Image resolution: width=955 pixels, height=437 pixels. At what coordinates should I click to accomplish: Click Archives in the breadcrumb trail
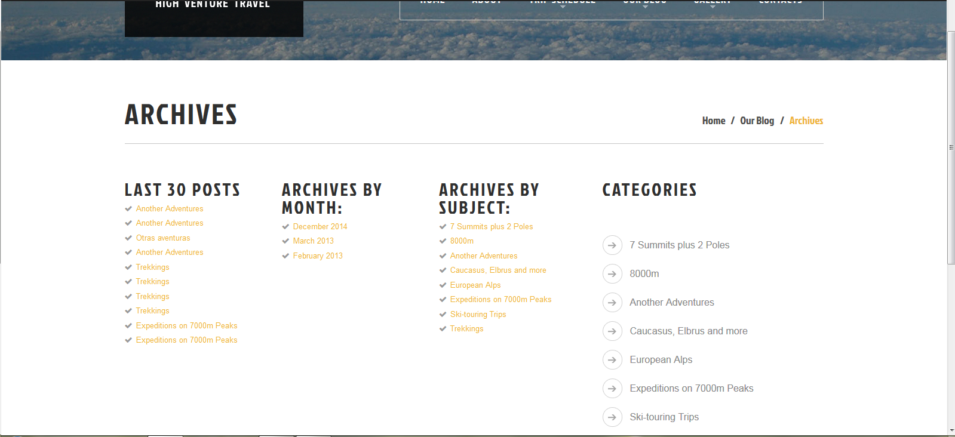[806, 121]
